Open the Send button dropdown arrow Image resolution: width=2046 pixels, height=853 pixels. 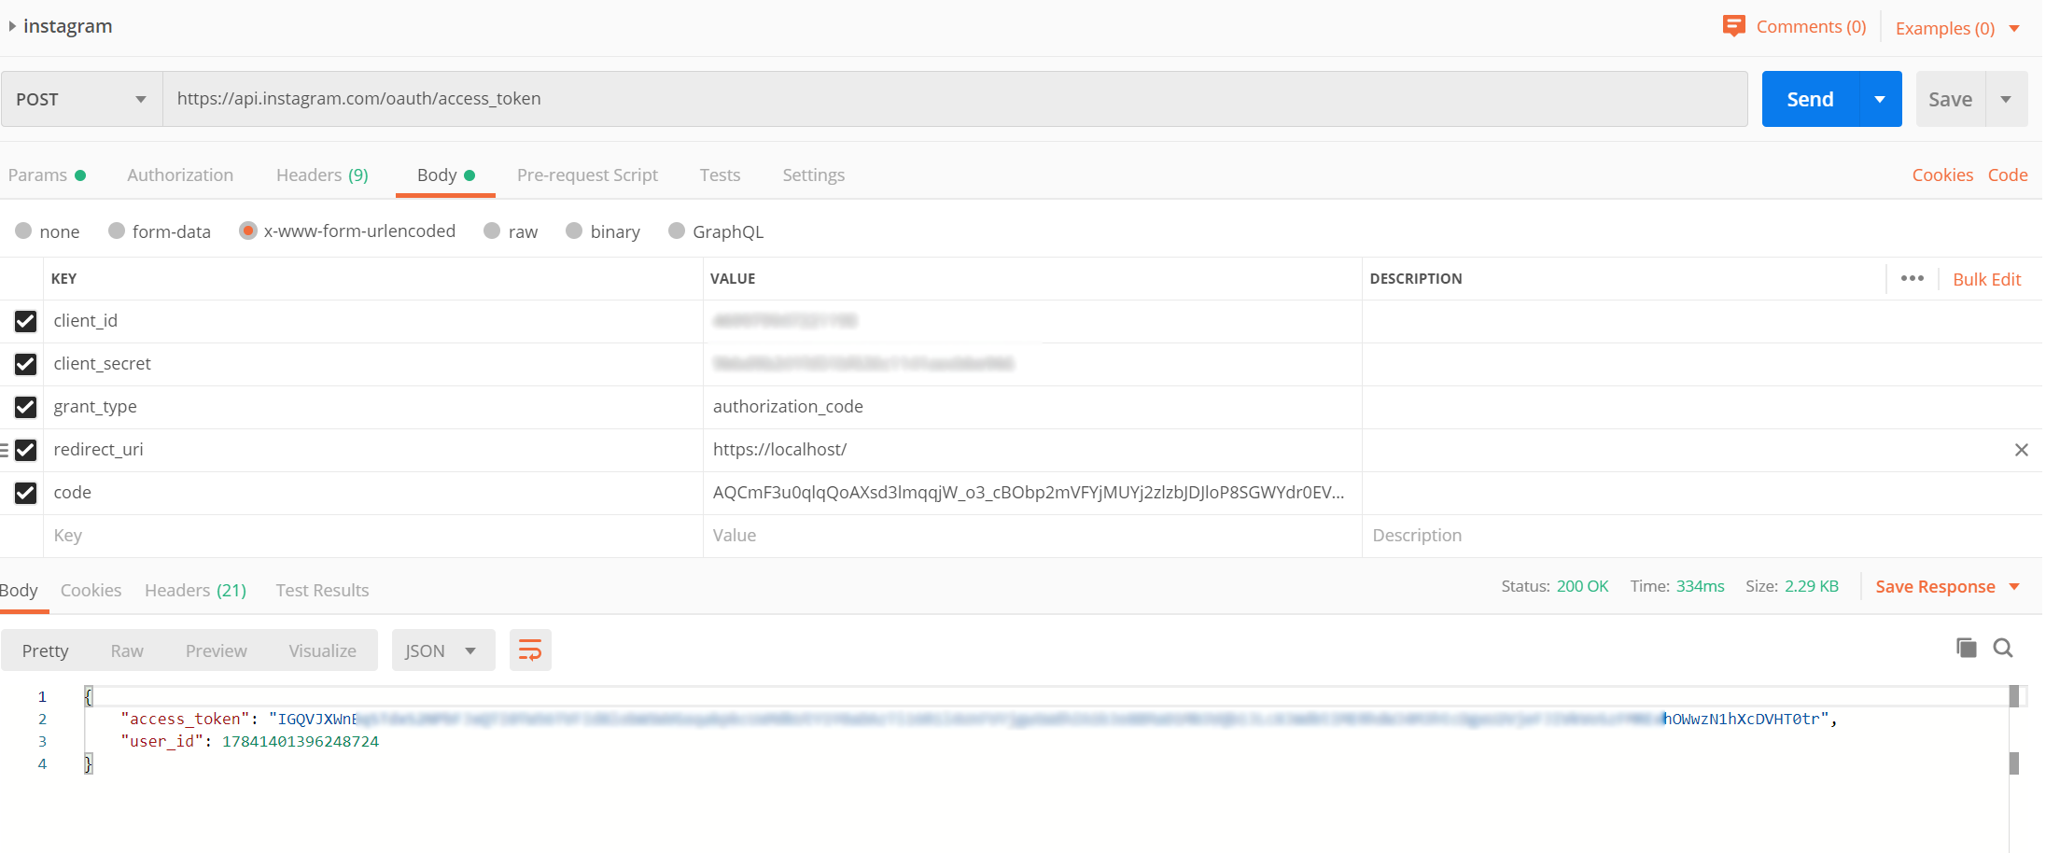pyautogui.click(x=1880, y=99)
